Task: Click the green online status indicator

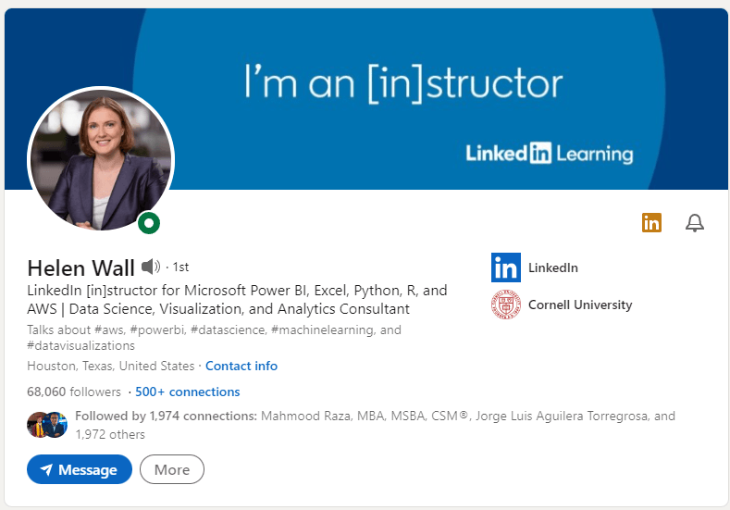Action: tap(149, 222)
